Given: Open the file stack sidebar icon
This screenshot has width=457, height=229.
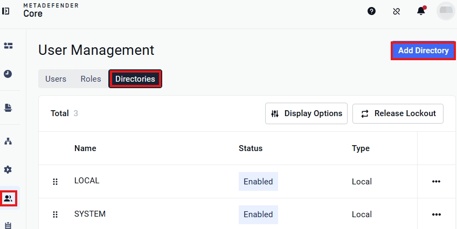Looking at the screenshot, I should [8, 108].
